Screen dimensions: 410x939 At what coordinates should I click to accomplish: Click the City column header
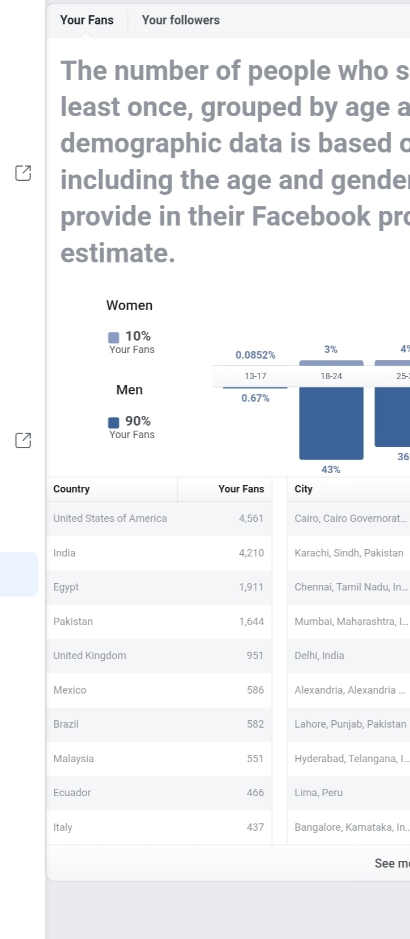pos(304,489)
